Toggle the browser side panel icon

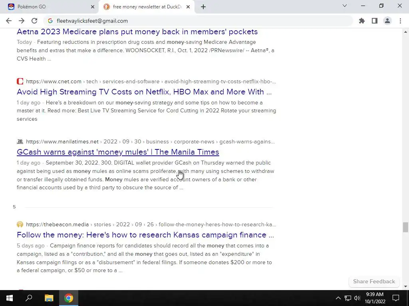[375, 21]
